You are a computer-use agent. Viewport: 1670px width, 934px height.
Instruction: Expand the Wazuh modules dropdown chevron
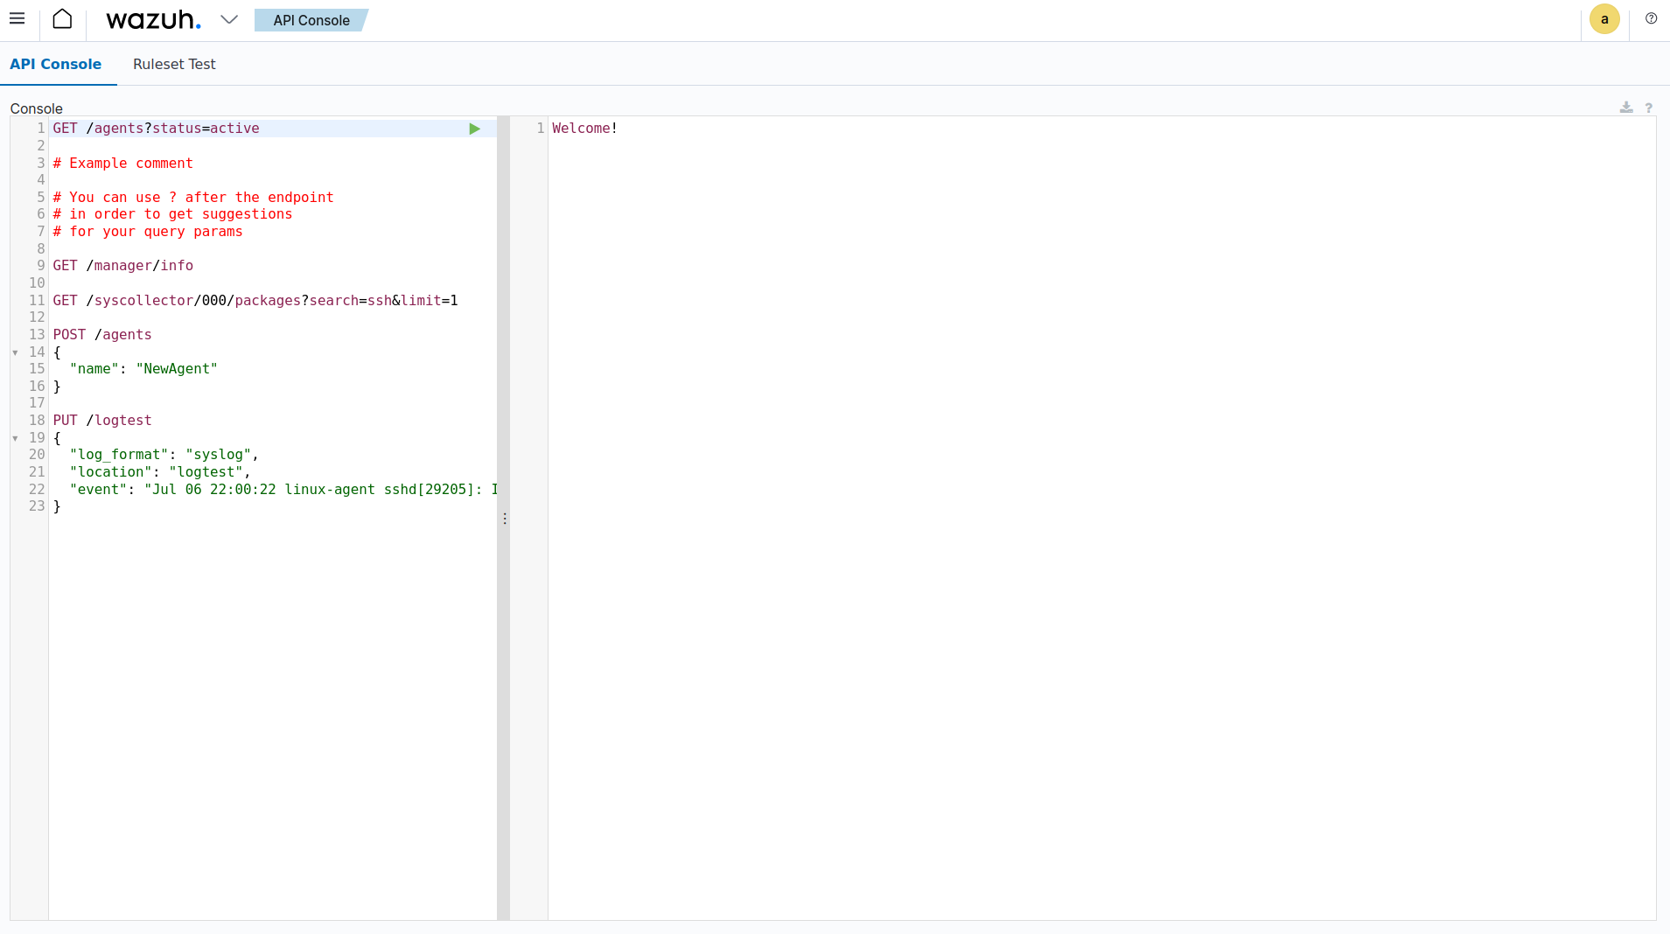click(229, 19)
